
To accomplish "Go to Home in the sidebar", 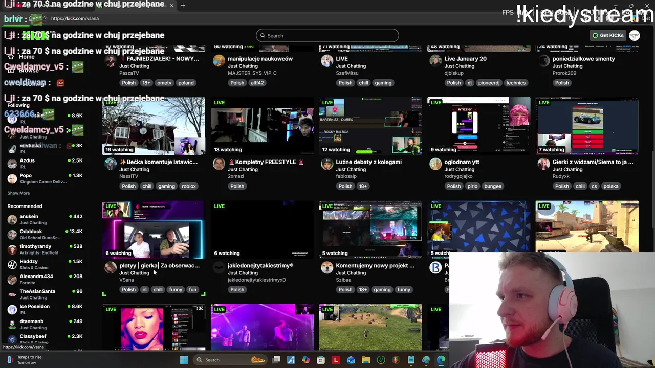I will tap(27, 57).
